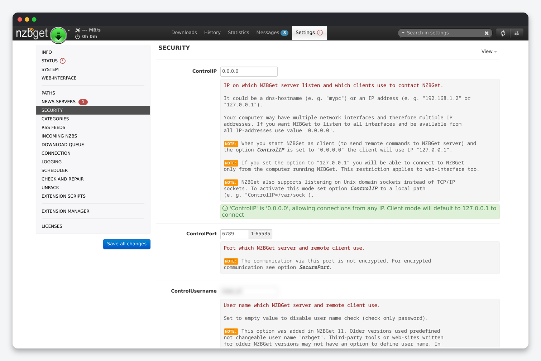
Task: Select SECURITY section in sidebar
Action: [x=93, y=110]
